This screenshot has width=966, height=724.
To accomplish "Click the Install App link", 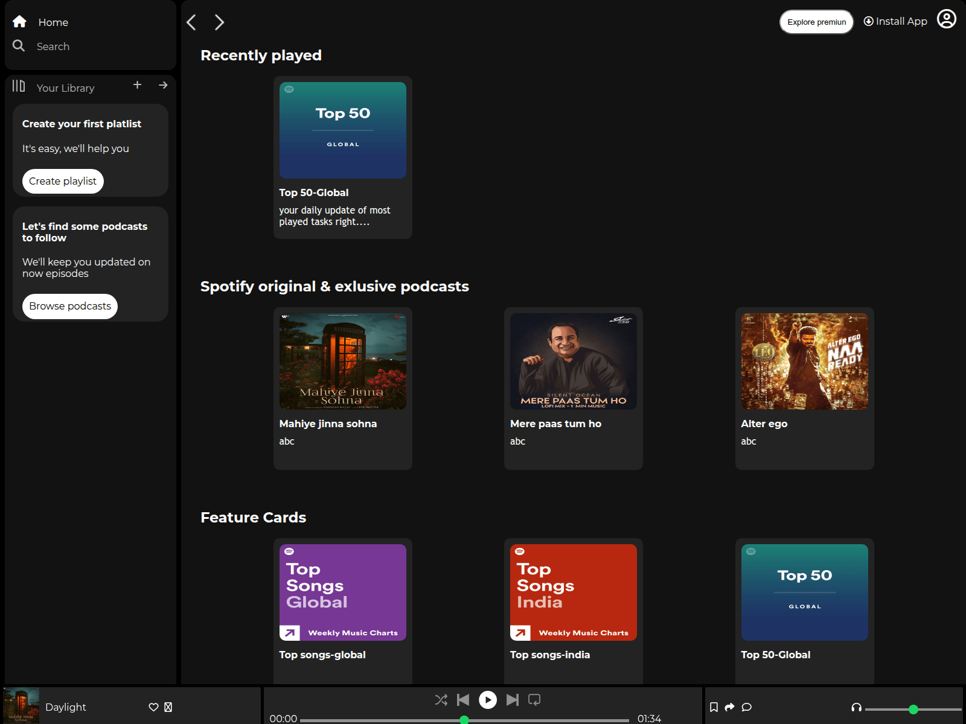I will pos(901,21).
